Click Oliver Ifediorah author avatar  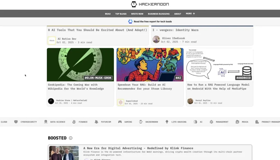point(156,39)
